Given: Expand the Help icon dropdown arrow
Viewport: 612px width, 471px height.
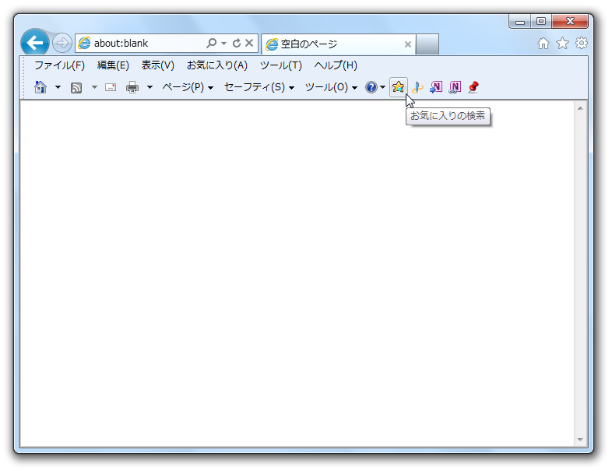Looking at the screenshot, I should point(382,87).
